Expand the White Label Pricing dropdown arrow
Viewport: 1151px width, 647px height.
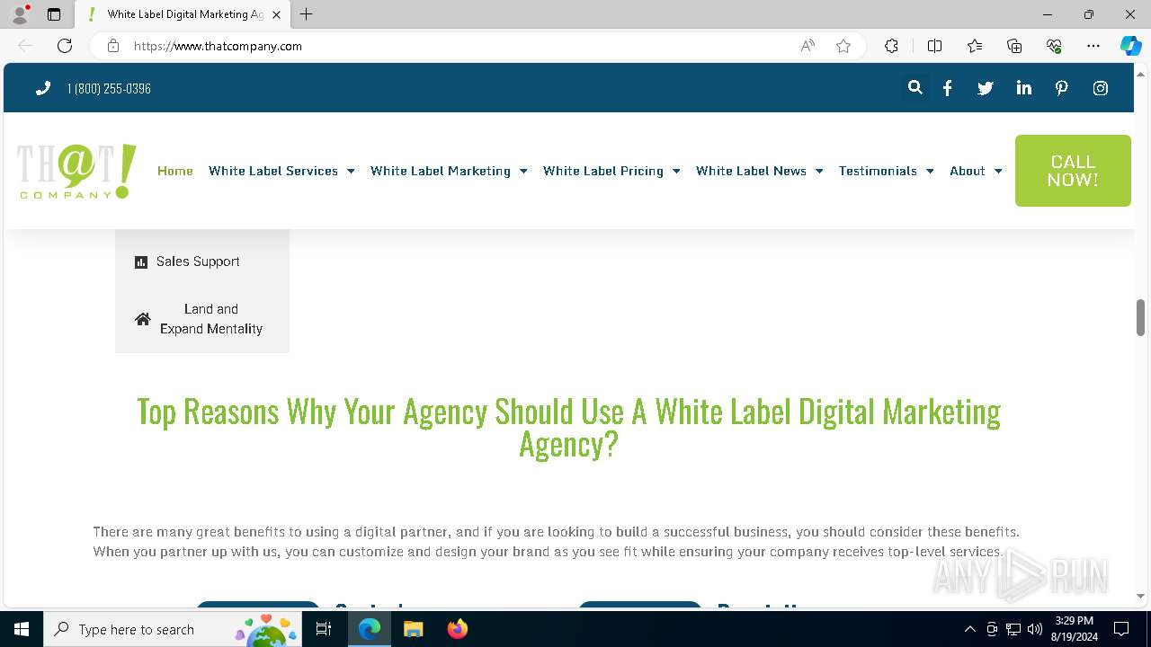676,171
